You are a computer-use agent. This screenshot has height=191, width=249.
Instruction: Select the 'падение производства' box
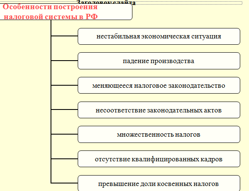[159, 61]
